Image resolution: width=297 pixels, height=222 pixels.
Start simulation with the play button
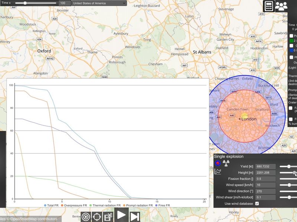(121, 215)
